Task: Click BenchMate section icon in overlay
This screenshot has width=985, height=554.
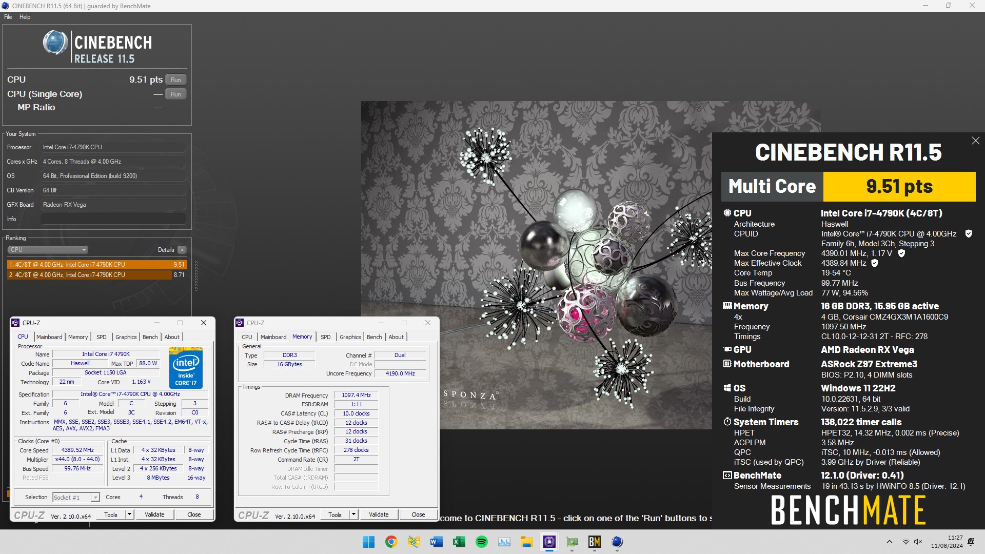Action: click(x=727, y=476)
